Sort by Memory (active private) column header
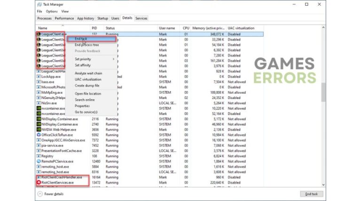 click(208, 28)
